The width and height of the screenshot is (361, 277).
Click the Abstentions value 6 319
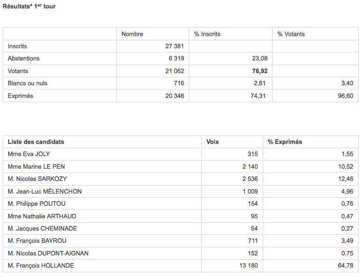tap(177, 58)
